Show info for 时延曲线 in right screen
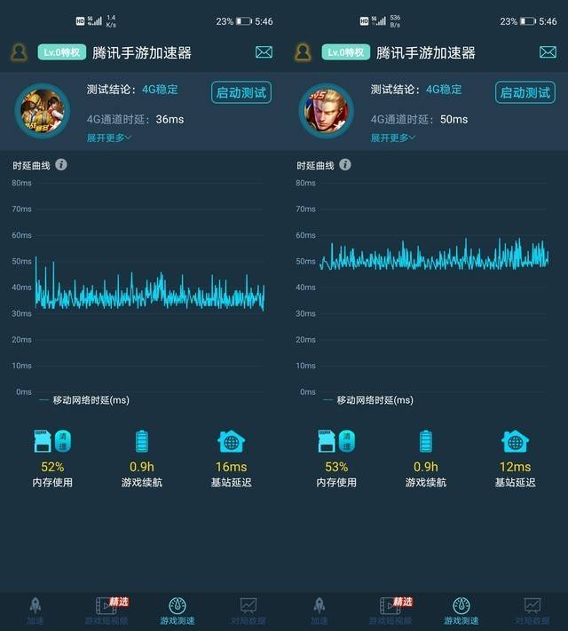Image resolution: width=568 pixels, height=631 pixels. point(345,164)
